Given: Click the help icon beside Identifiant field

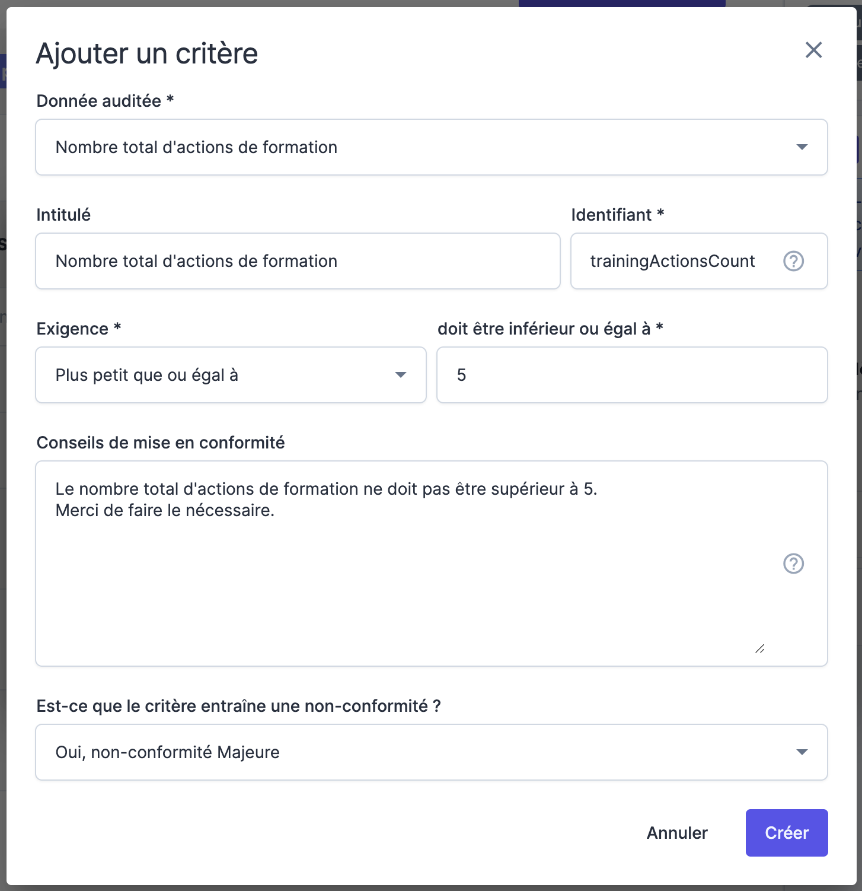Looking at the screenshot, I should (793, 261).
